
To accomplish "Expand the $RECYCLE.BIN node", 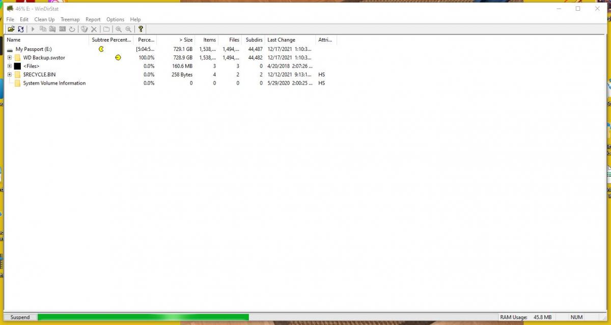I will pos(9,74).
